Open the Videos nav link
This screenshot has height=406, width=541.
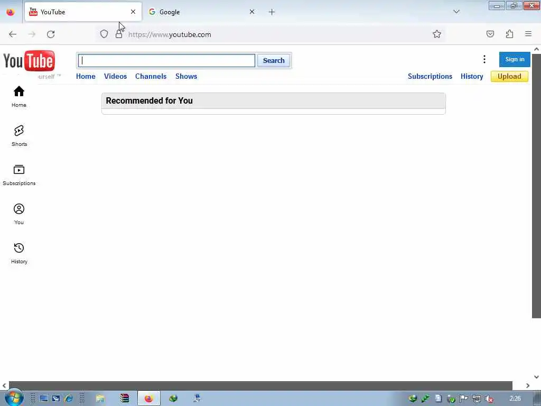coord(115,76)
